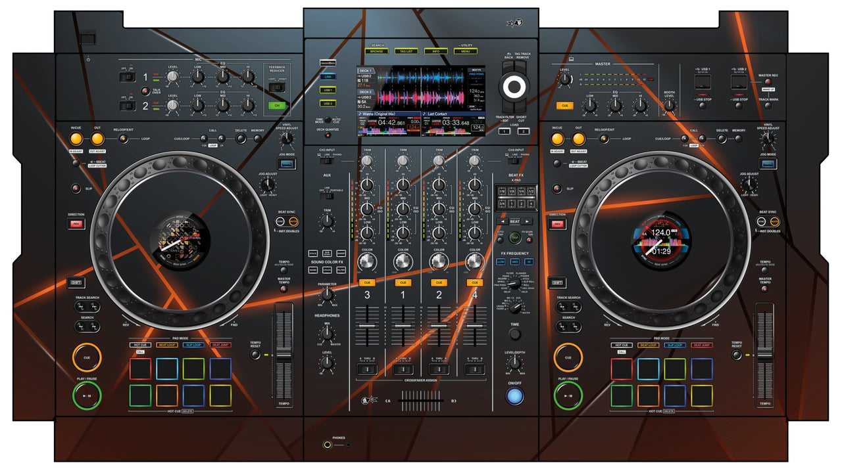Decrease beat with left BEAT arrow
This screenshot has height=471, width=842.
[x=501, y=221]
